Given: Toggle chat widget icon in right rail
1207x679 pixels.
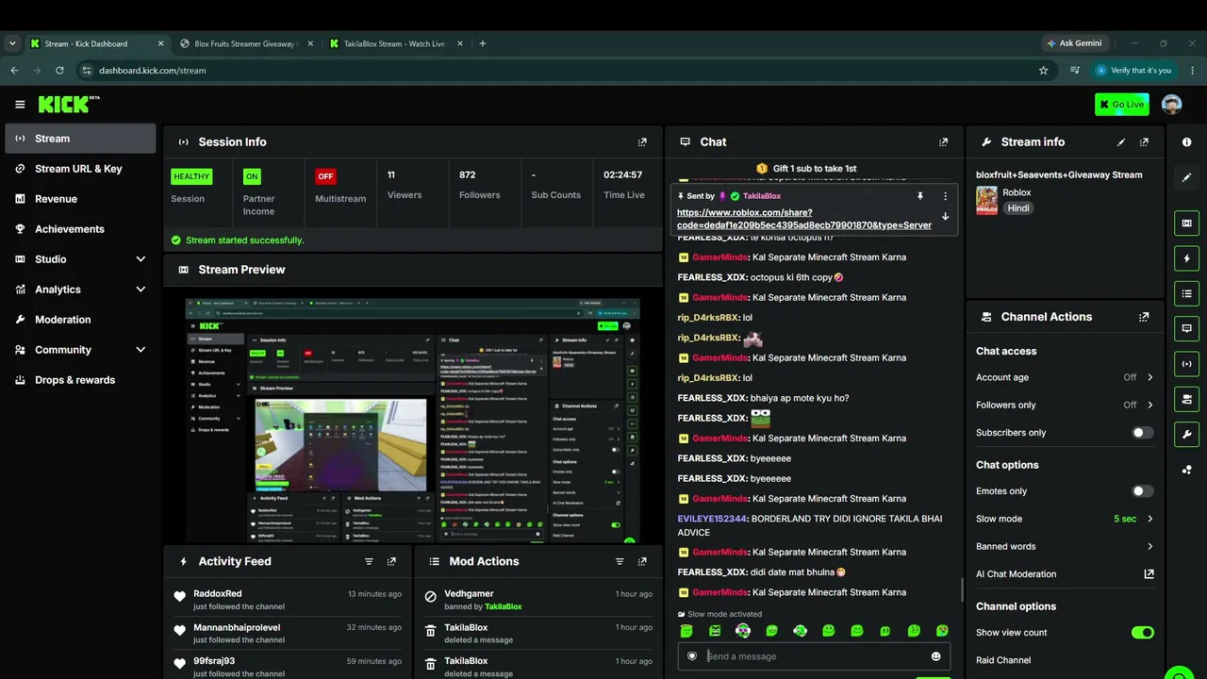Looking at the screenshot, I should 1186,328.
